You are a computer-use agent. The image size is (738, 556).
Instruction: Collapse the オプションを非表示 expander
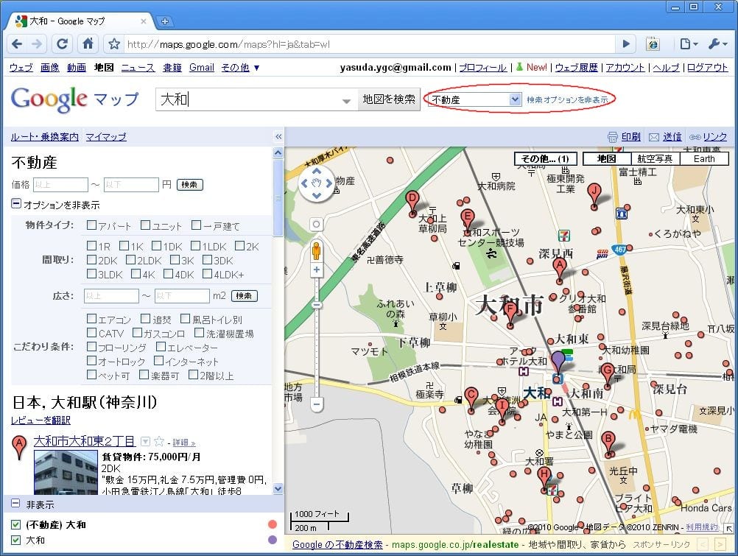pyautogui.click(x=15, y=205)
